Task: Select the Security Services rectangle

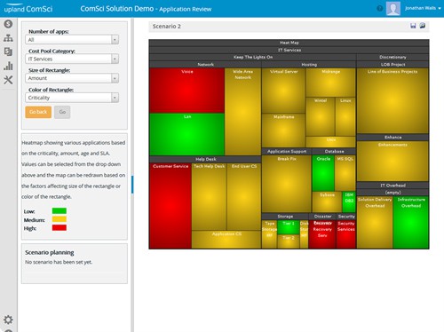Action: 346,234
